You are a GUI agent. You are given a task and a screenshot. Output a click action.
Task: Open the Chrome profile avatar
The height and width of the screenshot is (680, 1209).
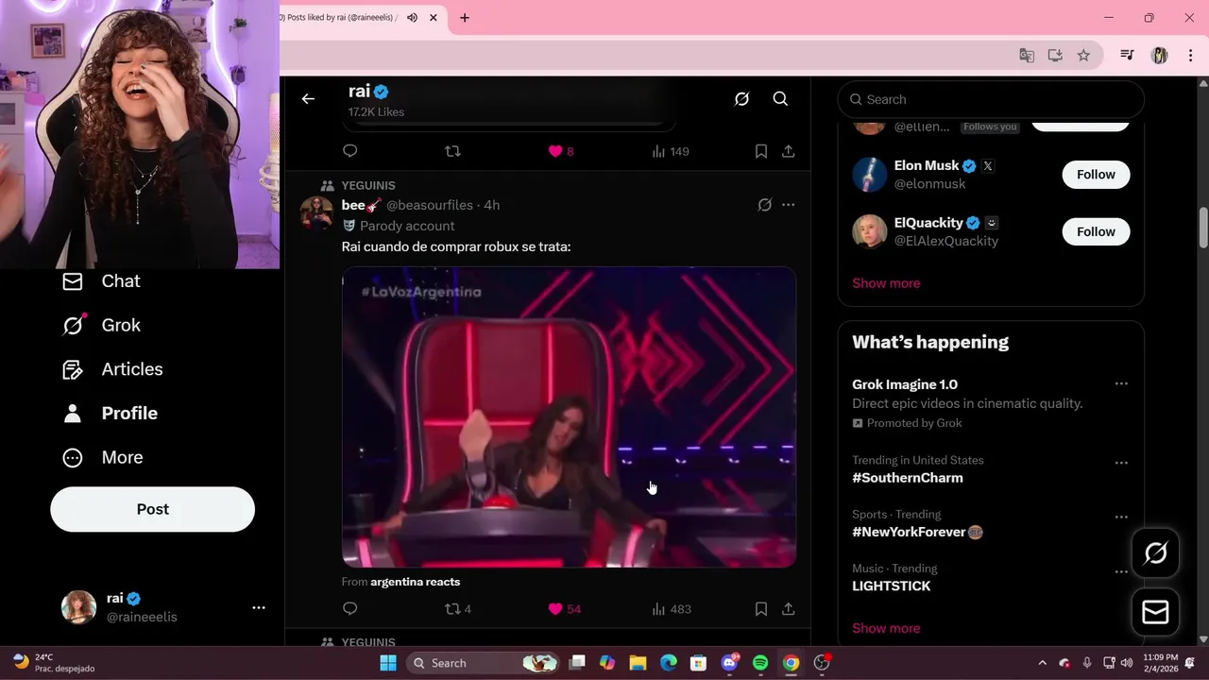click(1160, 56)
